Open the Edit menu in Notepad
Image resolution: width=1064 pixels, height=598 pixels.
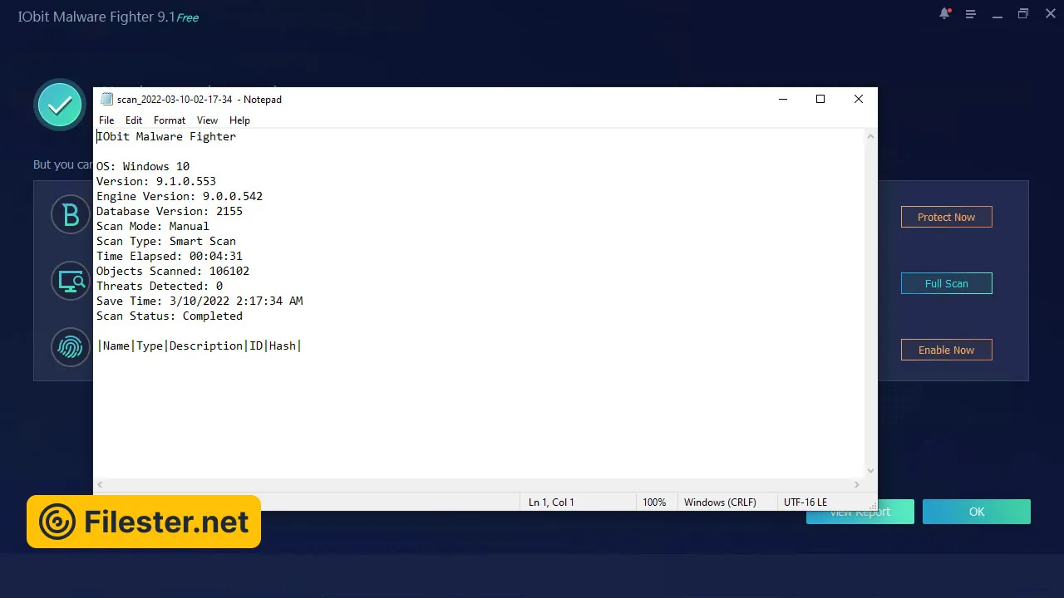(134, 120)
